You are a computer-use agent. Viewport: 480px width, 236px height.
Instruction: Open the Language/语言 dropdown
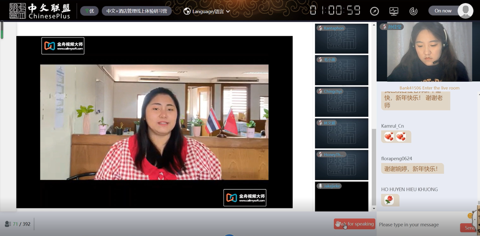pos(207,11)
